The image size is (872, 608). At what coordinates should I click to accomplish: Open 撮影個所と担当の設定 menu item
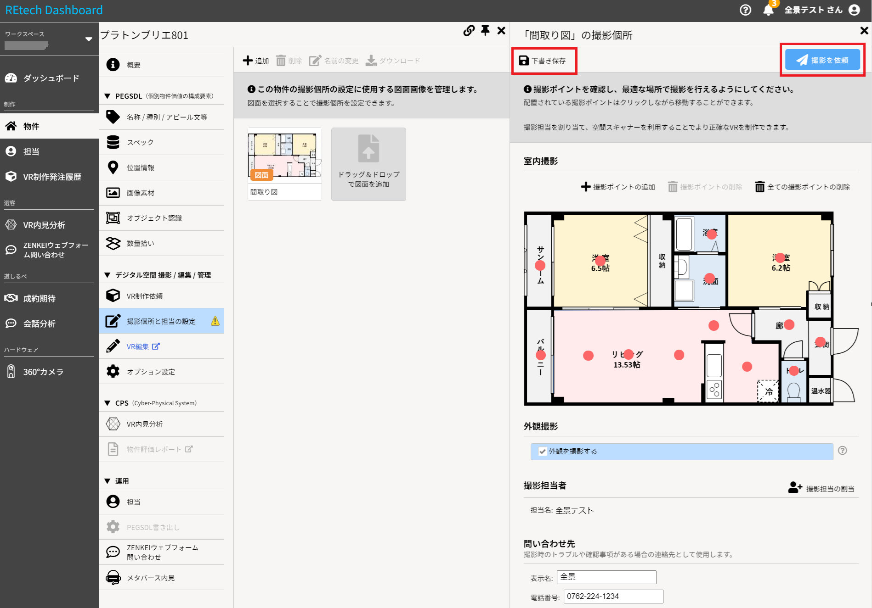coord(161,321)
